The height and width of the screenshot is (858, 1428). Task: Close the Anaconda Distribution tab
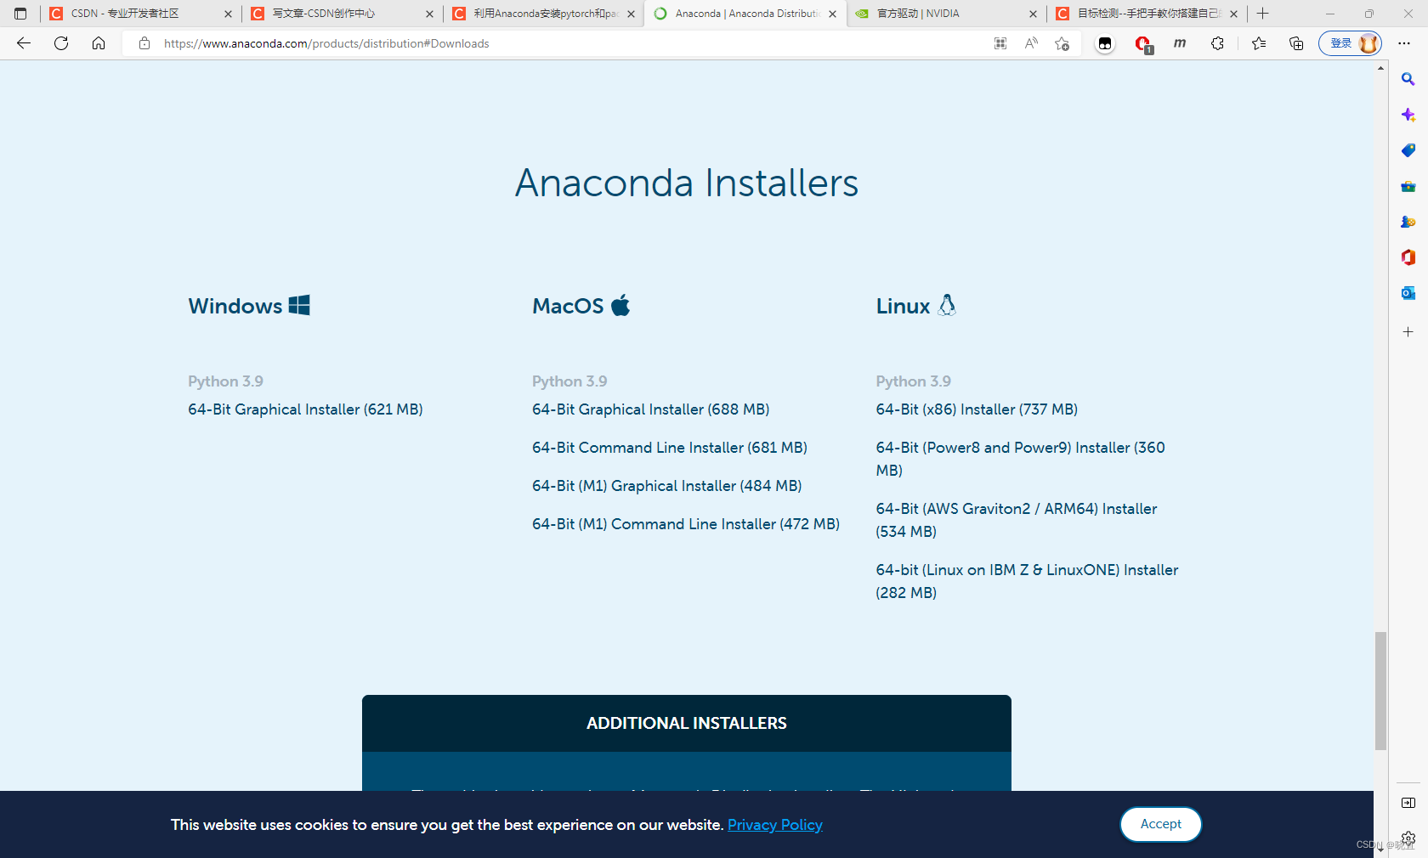coord(832,14)
